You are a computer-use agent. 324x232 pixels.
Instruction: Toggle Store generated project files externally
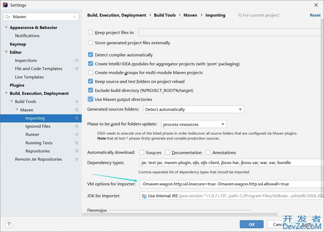tap(90, 42)
